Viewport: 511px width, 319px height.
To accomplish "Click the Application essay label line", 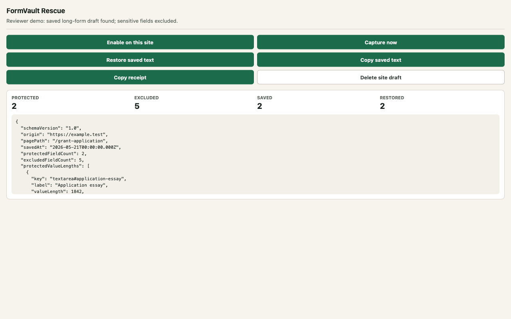I will 69,185.
